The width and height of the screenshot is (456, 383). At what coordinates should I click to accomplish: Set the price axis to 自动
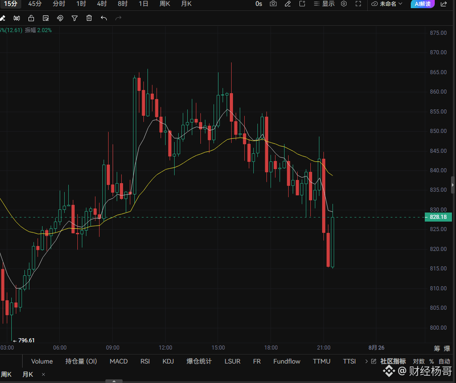(x=444, y=361)
